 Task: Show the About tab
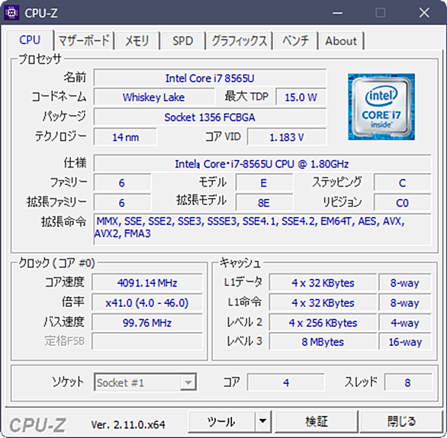click(341, 40)
